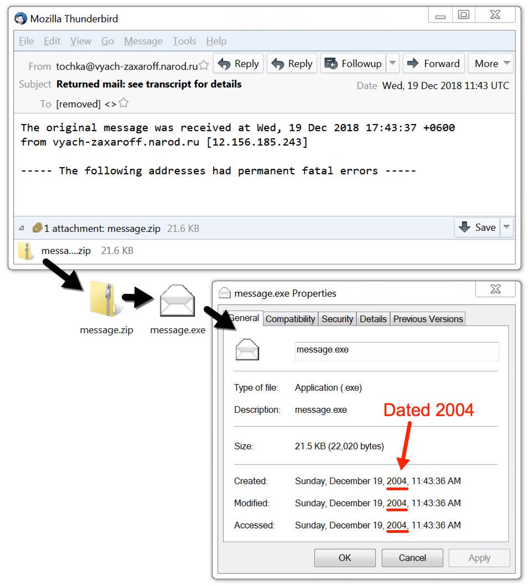
Task: Select the message.exe envelope icon on desktop
Action: click(177, 300)
